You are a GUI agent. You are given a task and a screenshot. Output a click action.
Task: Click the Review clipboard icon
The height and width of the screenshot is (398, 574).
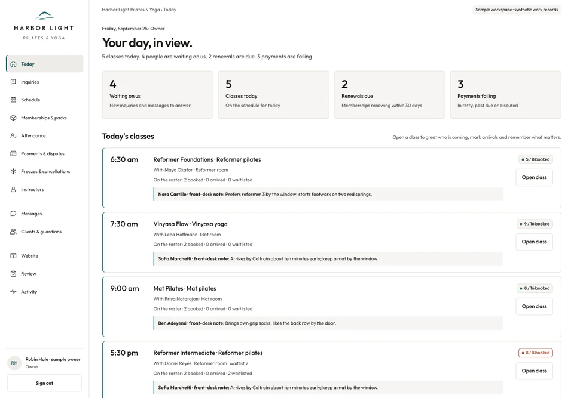pos(14,274)
